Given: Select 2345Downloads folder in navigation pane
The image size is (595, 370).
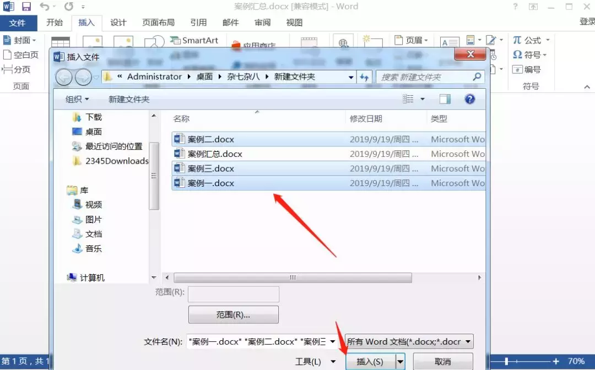Looking at the screenshot, I should click(110, 161).
